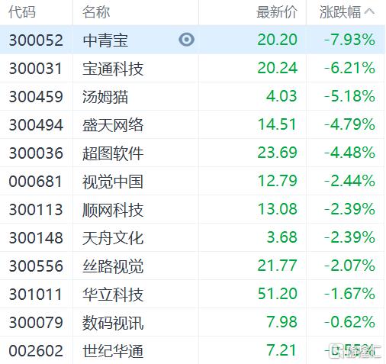Screen dimensions: 386x364
Task: Select stock code 300459
Action: point(36,97)
